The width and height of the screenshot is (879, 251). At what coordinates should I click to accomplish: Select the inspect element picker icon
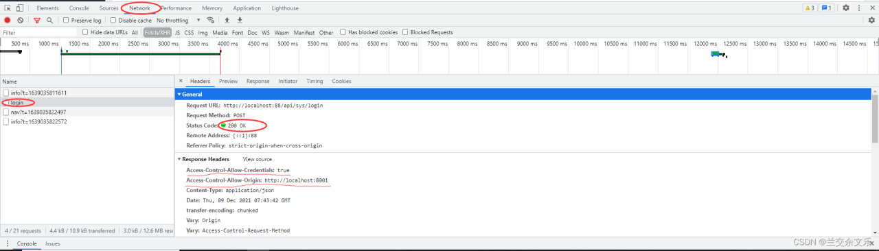8,8
